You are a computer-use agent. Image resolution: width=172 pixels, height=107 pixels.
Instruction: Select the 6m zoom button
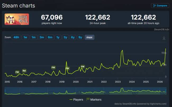pos(50,37)
